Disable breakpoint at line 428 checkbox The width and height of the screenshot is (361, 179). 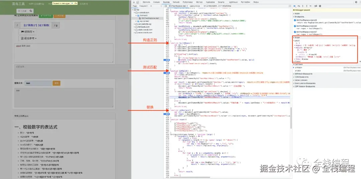(295, 20)
